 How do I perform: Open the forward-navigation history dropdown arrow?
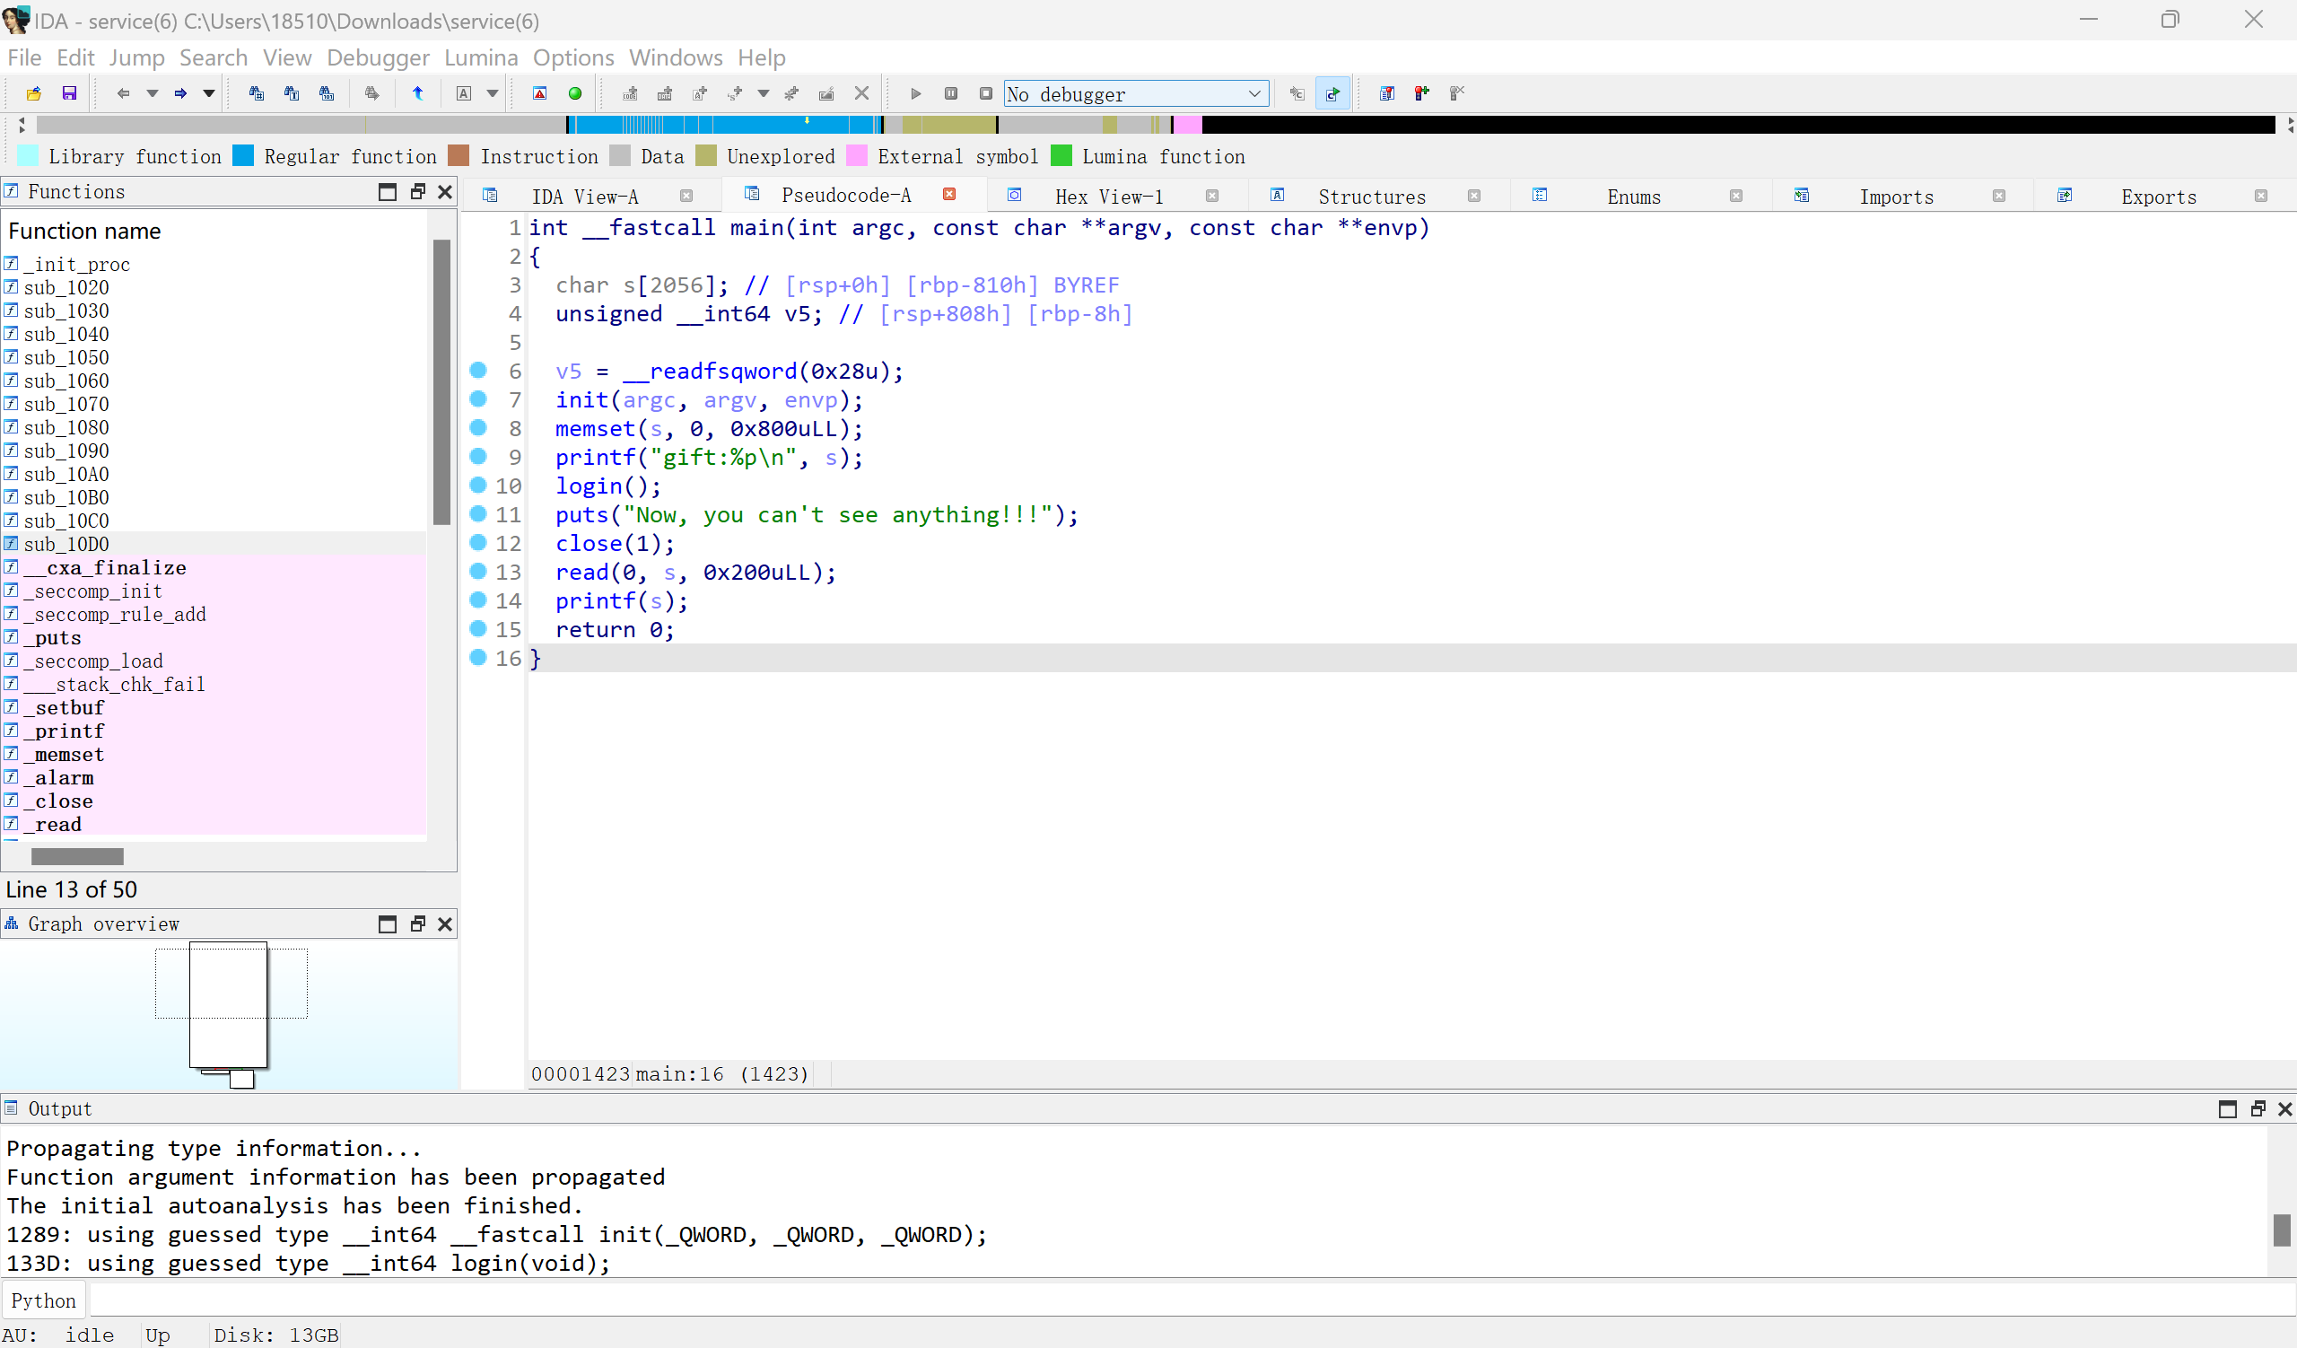coord(209,93)
